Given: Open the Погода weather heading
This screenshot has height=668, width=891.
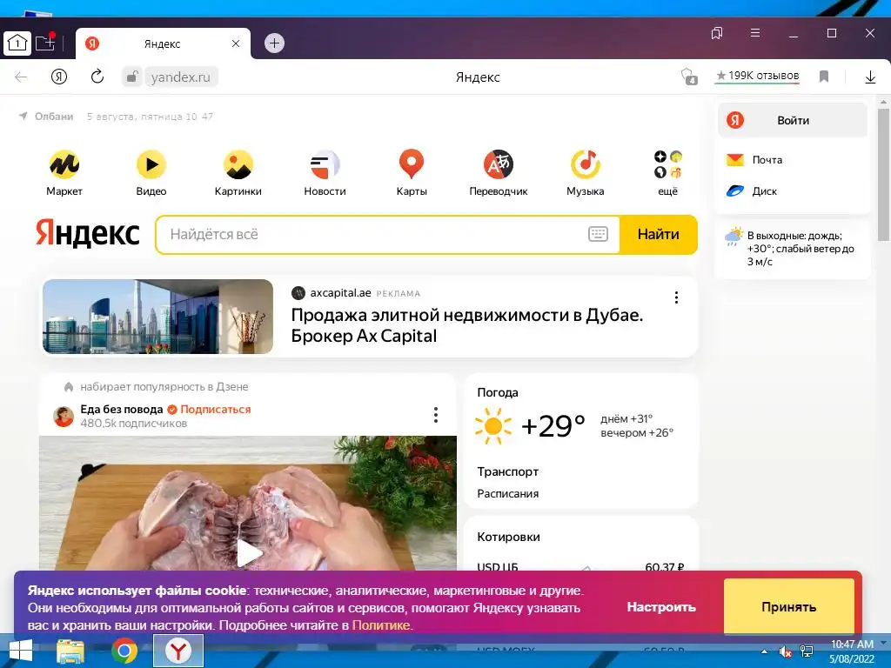Looking at the screenshot, I should [x=498, y=392].
